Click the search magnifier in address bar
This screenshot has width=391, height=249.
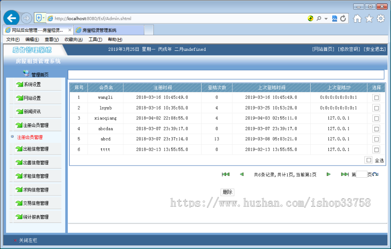319,18
